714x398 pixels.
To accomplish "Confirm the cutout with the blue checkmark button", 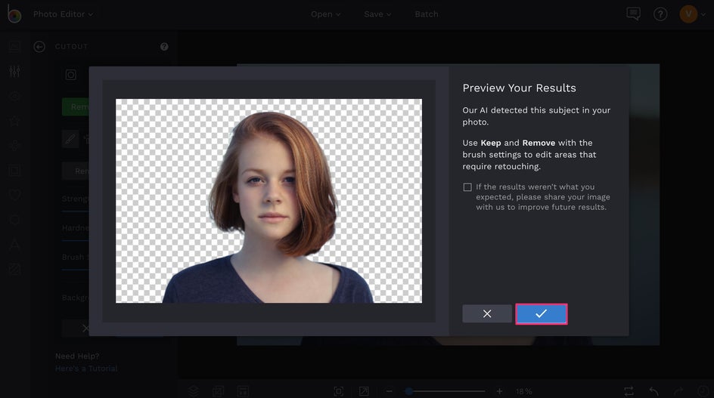I will pyautogui.click(x=541, y=313).
